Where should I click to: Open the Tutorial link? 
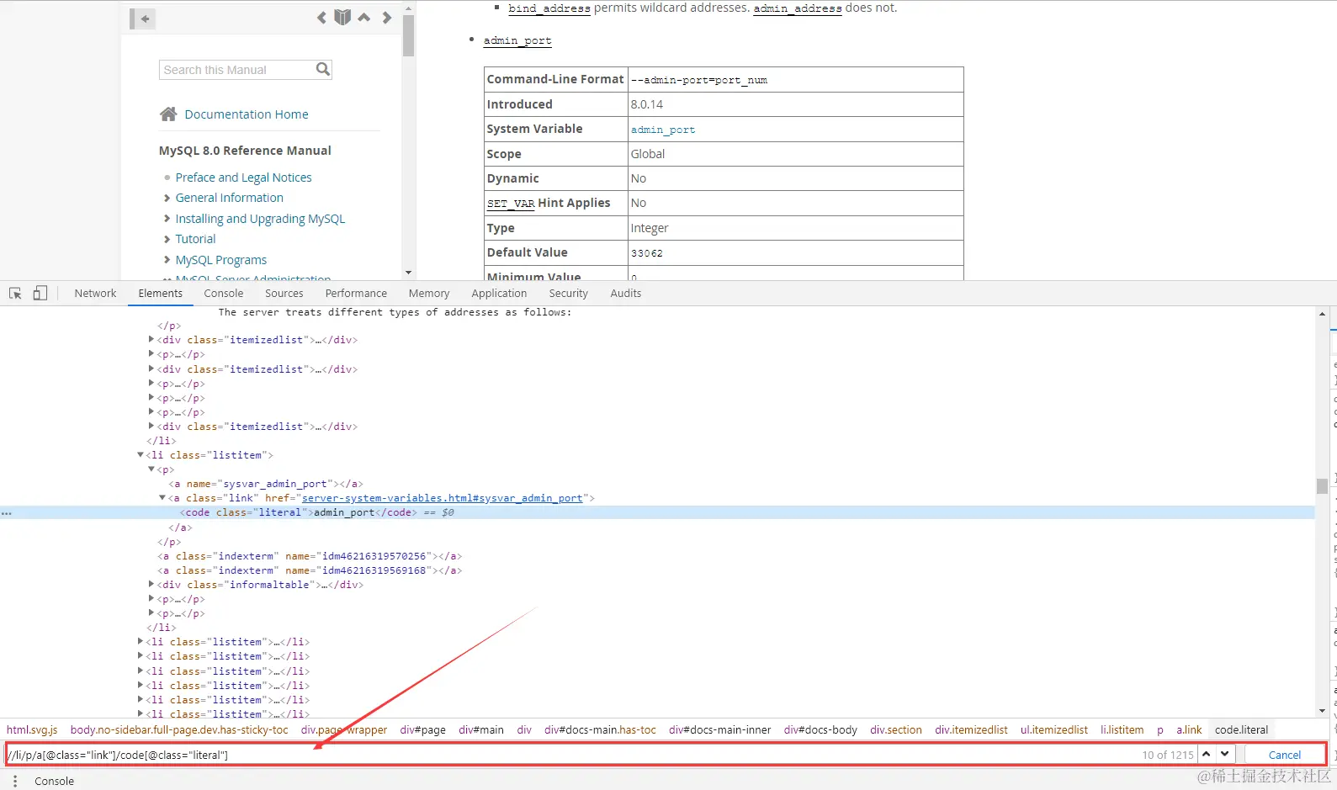click(x=195, y=239)
